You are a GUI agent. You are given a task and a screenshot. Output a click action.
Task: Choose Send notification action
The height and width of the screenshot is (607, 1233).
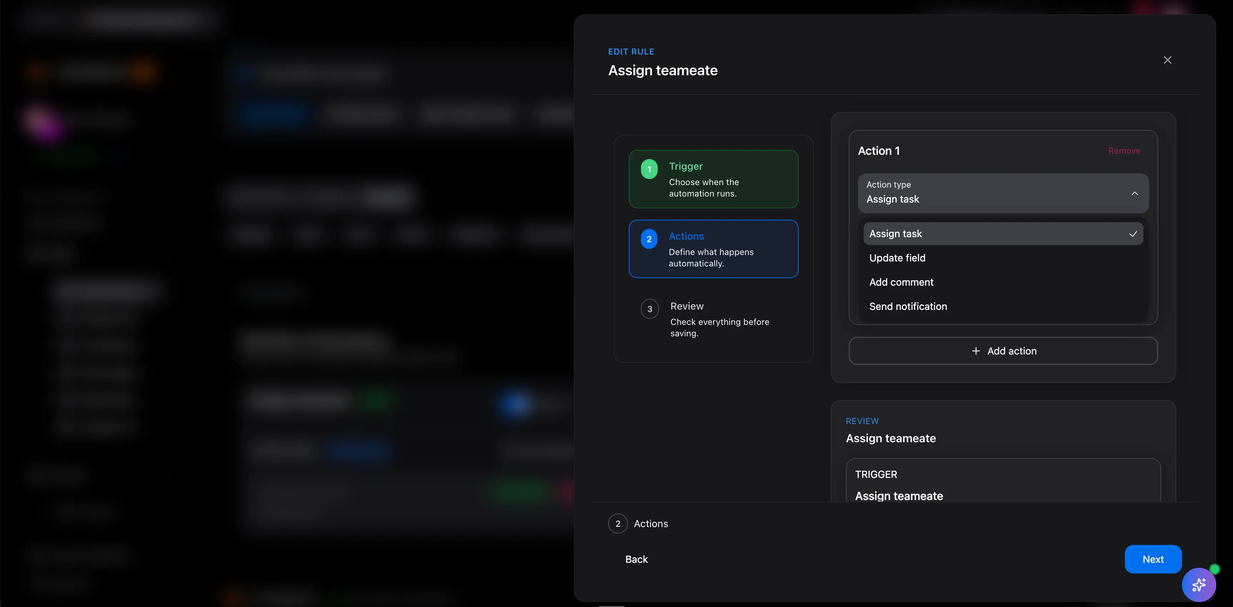click(x=908, y=306)
